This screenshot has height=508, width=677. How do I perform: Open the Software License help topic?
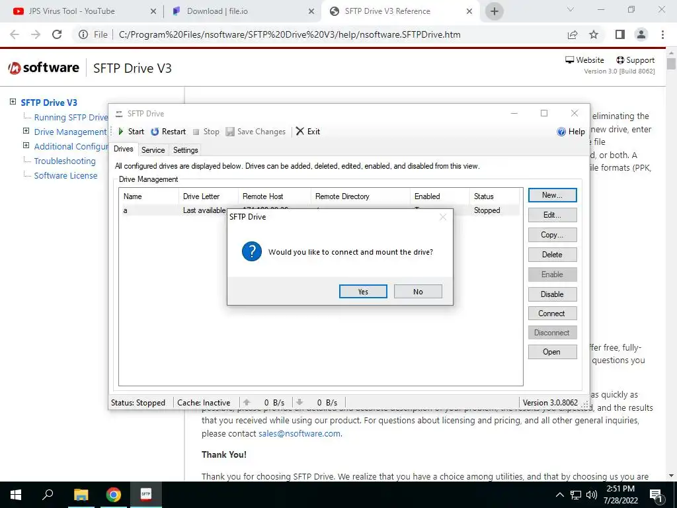click(x=65, y=176)
